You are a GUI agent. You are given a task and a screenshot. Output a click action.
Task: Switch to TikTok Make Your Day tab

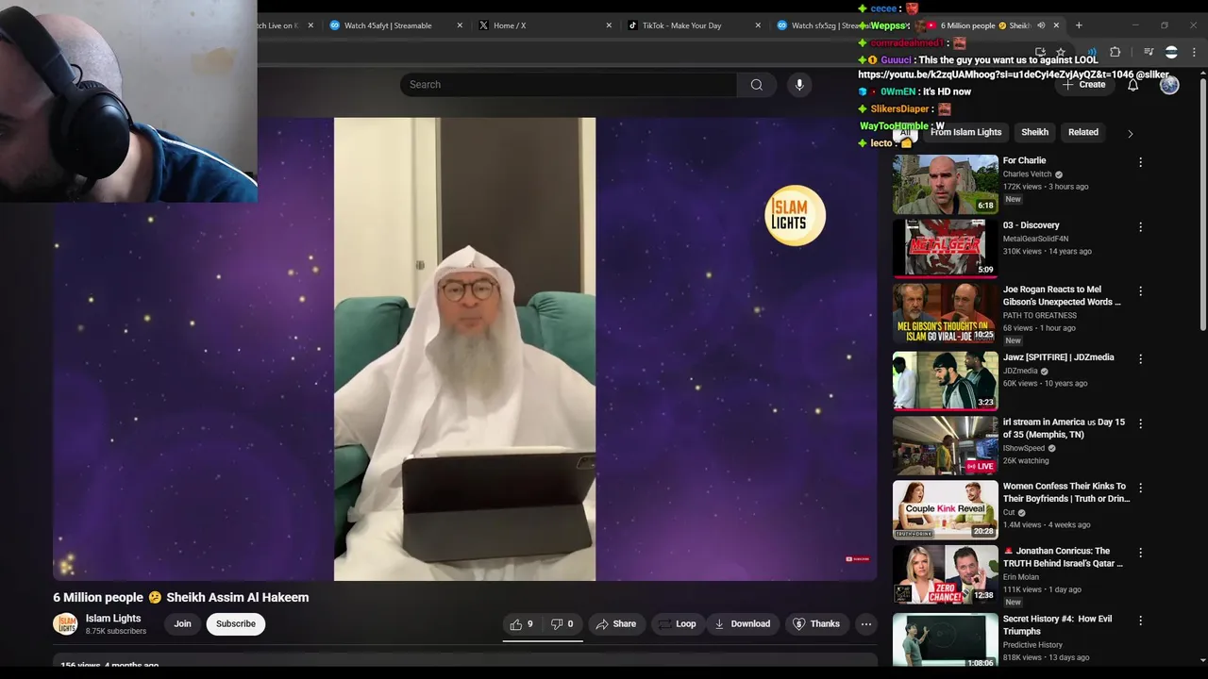681,25
